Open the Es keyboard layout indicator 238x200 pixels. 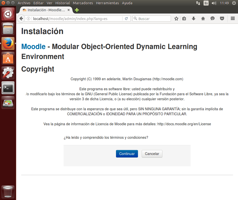coord(206,3)
